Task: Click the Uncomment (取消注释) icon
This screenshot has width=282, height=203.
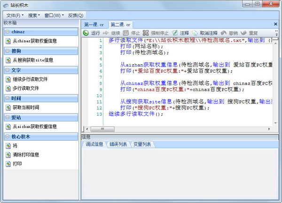Action: pos(195,33)
